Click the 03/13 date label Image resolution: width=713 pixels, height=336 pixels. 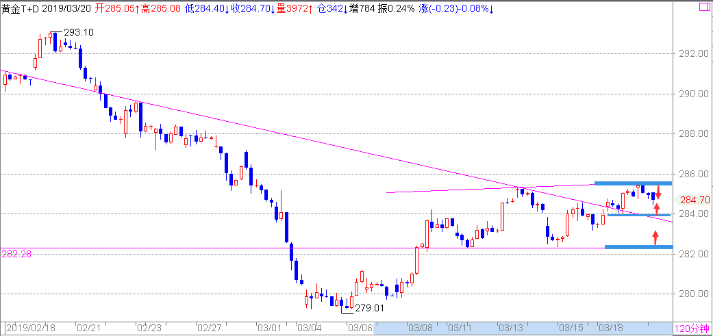click(x=511, y=328)
